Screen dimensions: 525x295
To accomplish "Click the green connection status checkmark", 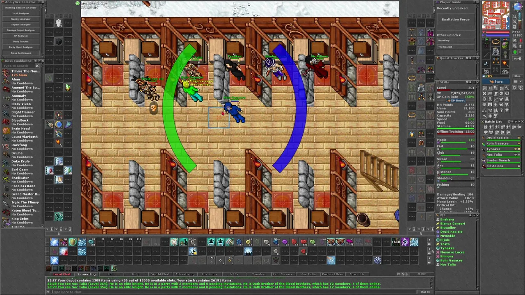I will pyautogui.click(x=77, y=3).
